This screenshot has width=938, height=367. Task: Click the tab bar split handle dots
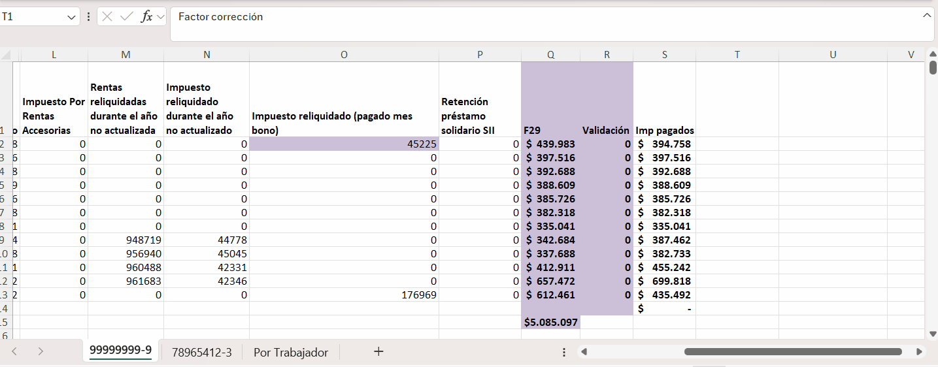pos(564,352)
